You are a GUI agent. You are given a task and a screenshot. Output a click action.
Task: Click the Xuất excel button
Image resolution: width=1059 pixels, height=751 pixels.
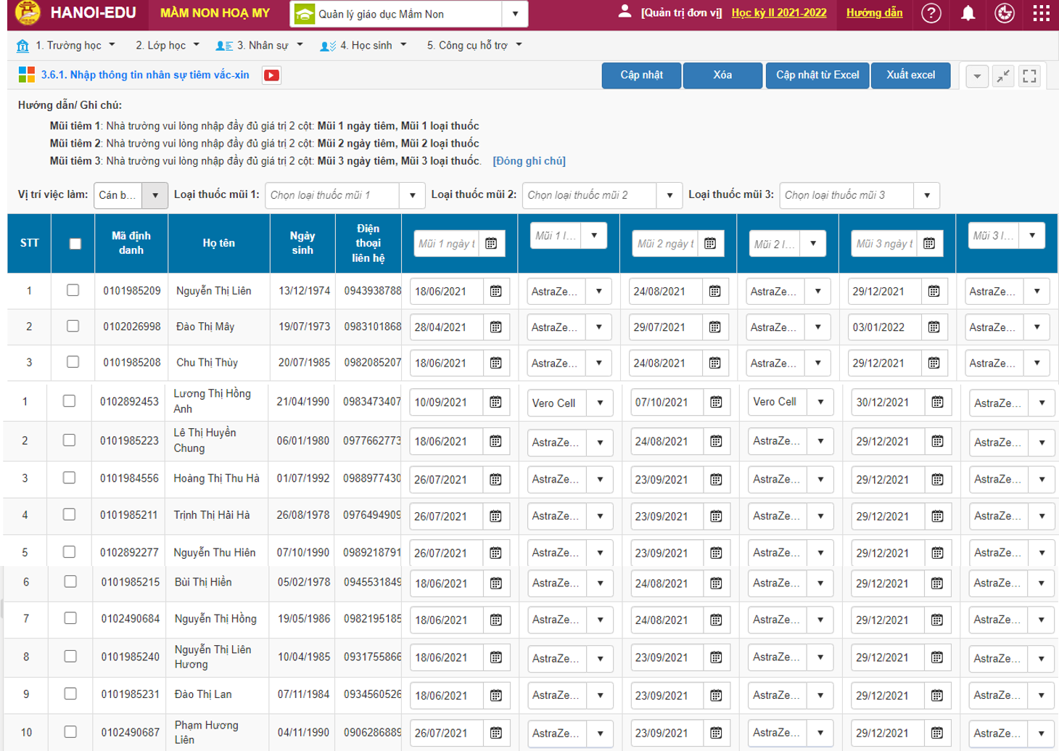tap(910, 75)
